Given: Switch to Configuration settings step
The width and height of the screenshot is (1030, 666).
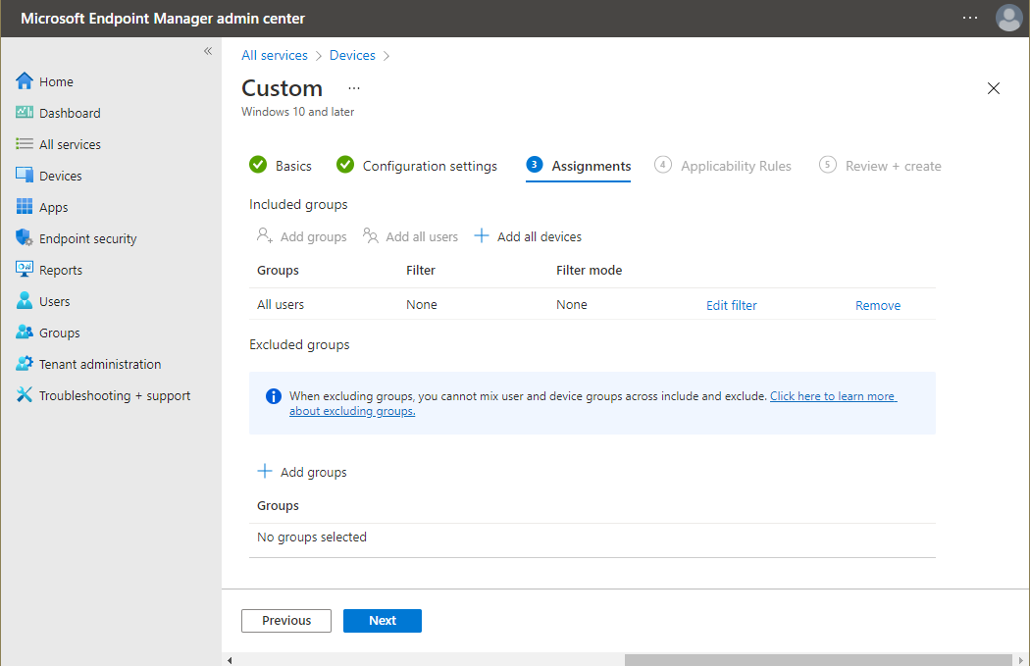Looking at the screenshot, I should tap(417, 166).
